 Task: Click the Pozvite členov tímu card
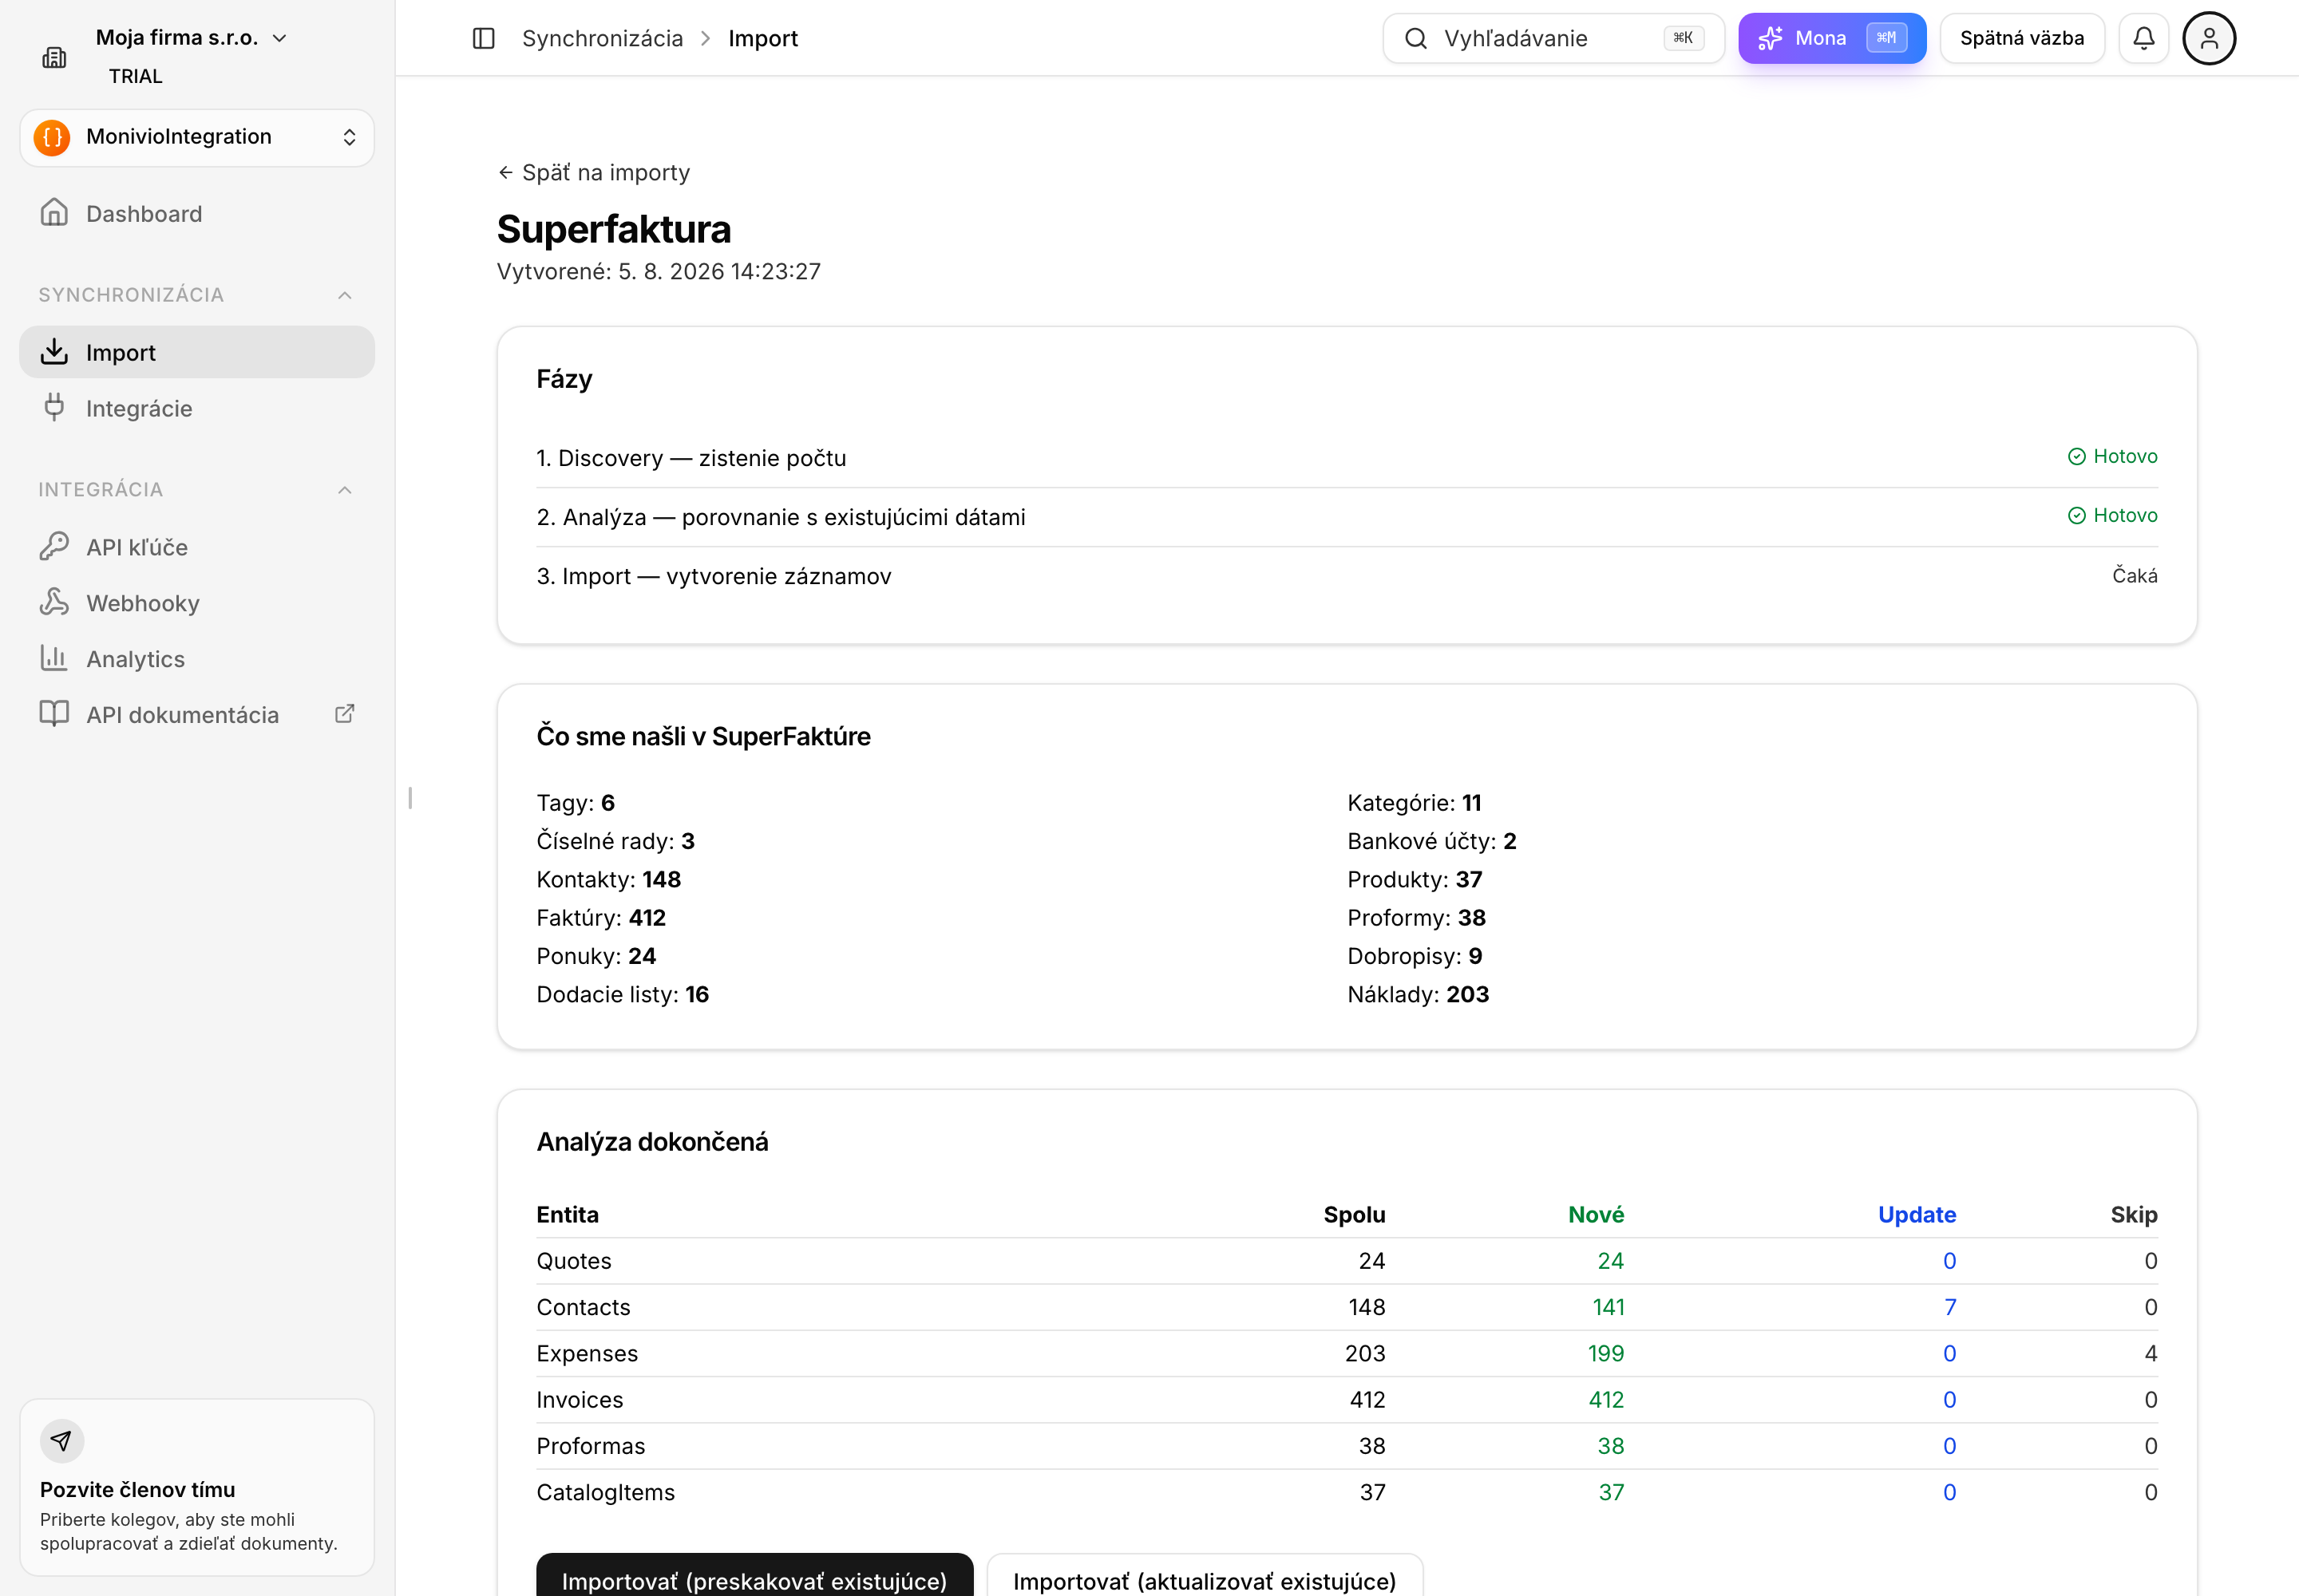197,1487
